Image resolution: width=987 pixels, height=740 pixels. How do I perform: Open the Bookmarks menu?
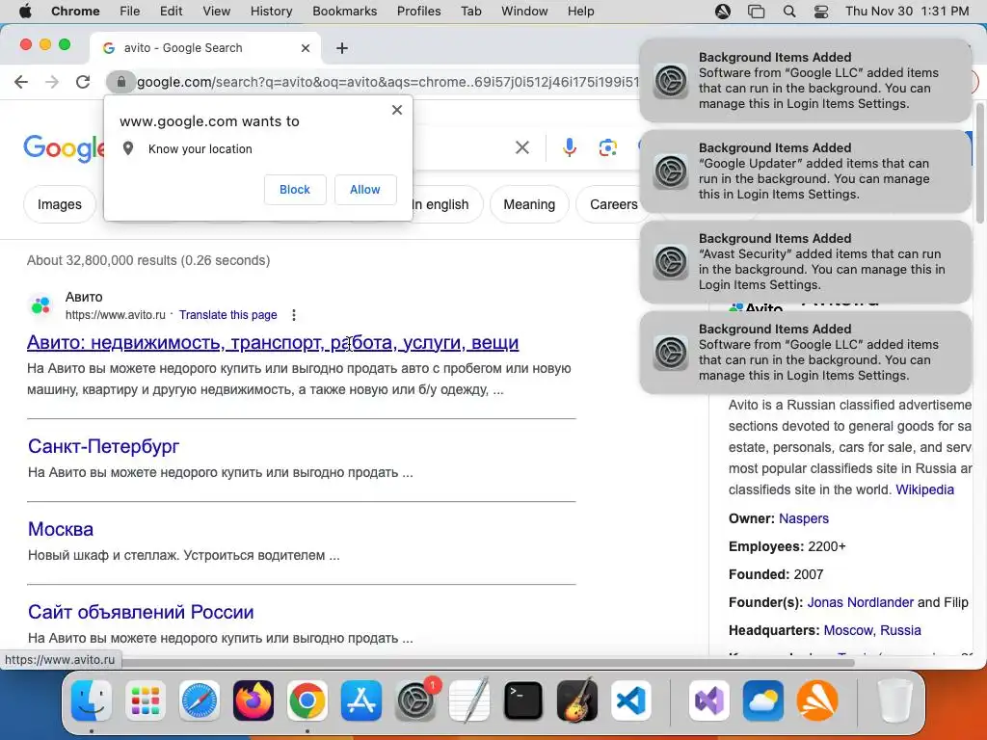pos(344,11)
